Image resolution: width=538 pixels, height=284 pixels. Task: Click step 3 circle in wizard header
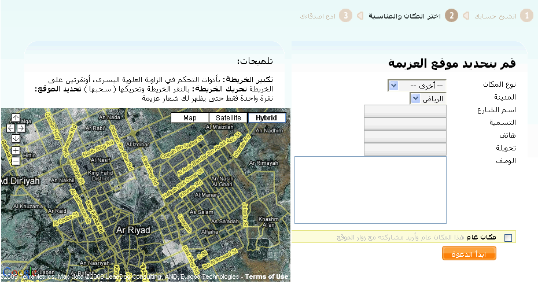345,16
